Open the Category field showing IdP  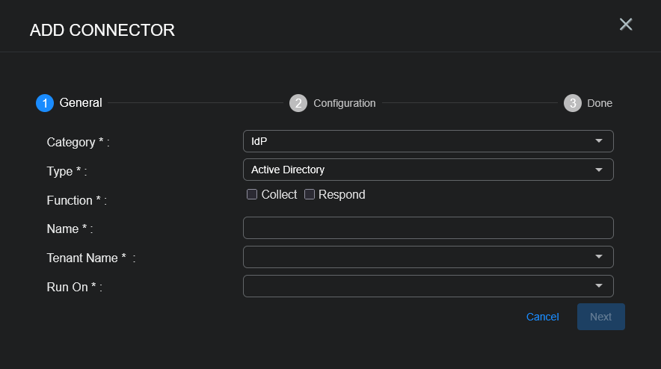[419, 141]
